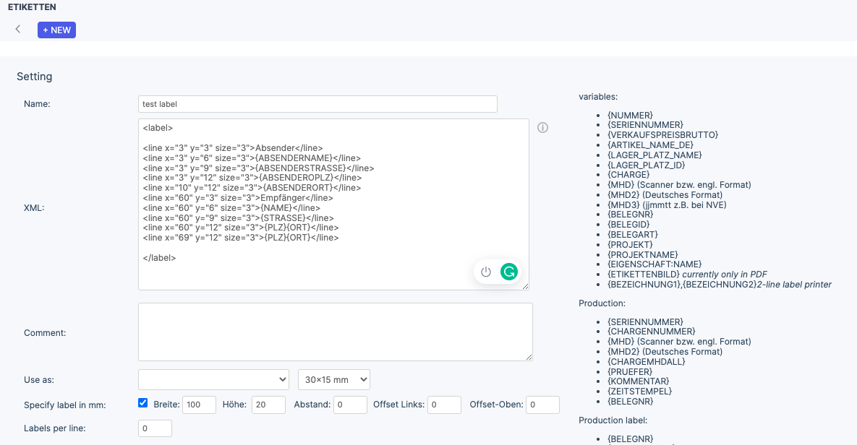Click the info icon beside XML editor

pyautogui.click(x=542, y=128)
